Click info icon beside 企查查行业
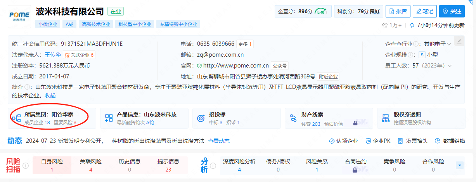Image resolution: width=476 pixels, height=182 pixels. [415, 44]
